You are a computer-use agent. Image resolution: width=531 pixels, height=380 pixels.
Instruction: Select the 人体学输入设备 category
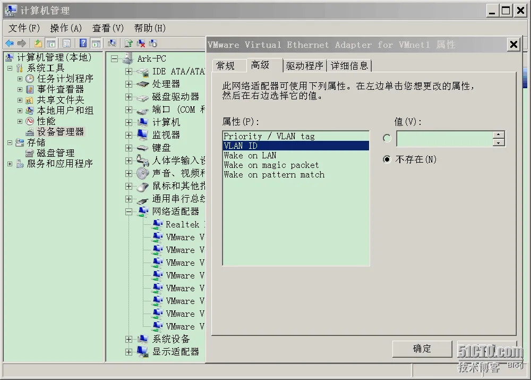(178, 161)
